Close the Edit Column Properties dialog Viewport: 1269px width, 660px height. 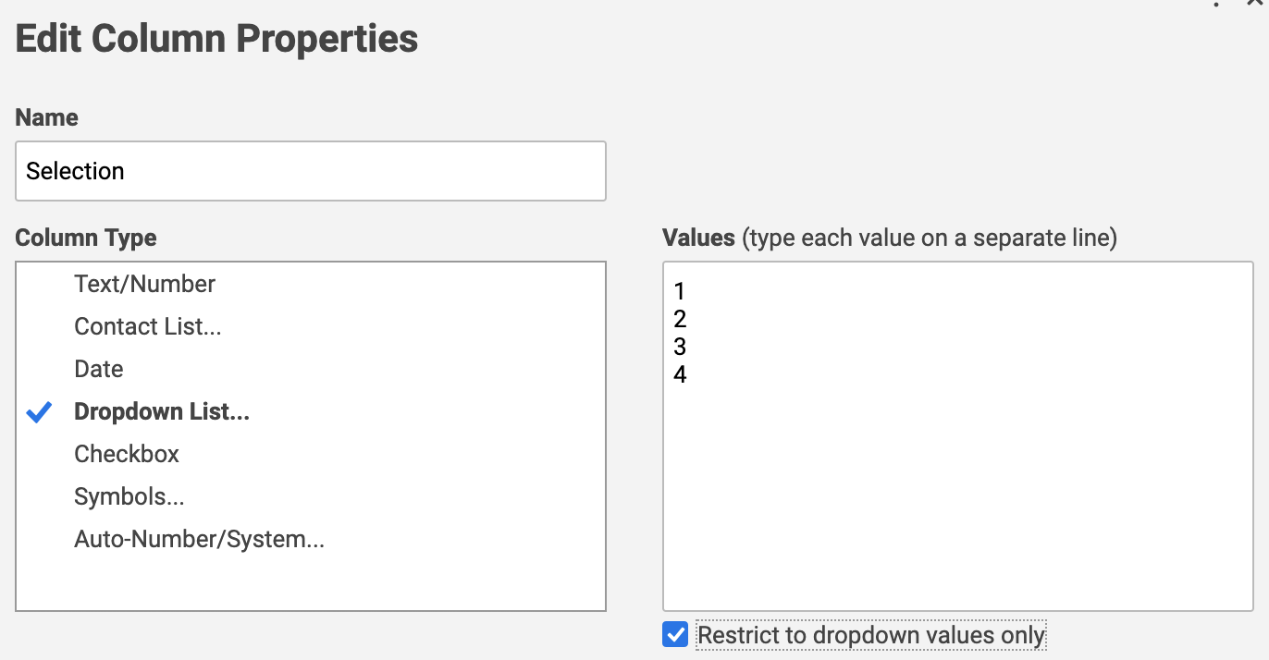click(1256, 3)
